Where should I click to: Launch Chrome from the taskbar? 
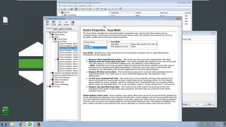point(21,124)
